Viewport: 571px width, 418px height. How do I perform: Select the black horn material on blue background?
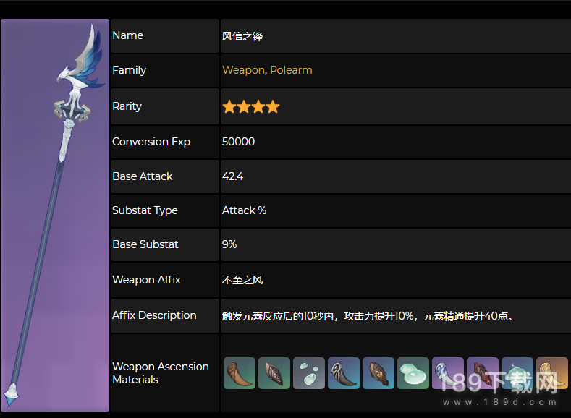344,373
